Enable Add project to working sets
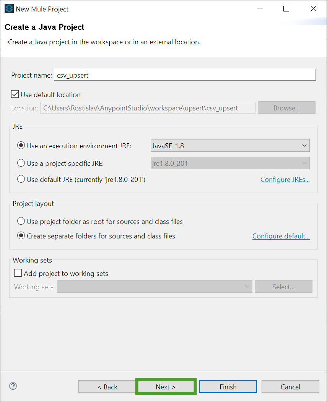Viewport: 327px width, 402px height. (18, 273)
